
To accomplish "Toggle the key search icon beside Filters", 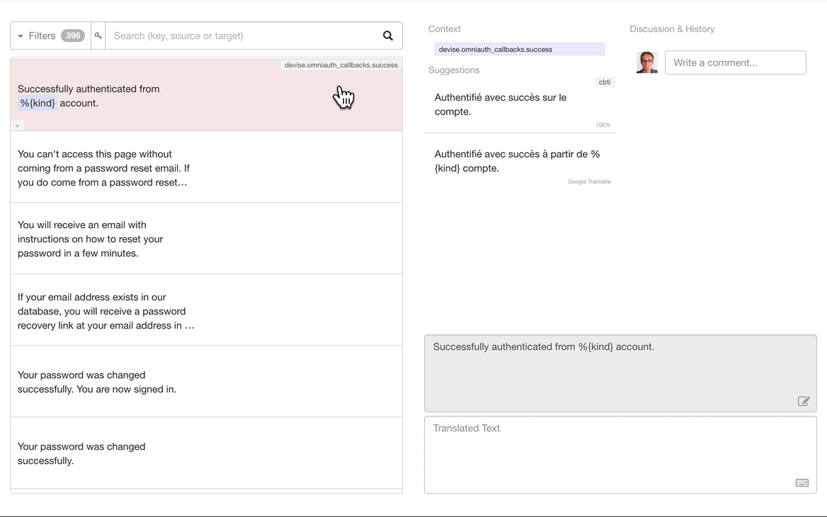I will click(x=98, y=35).
